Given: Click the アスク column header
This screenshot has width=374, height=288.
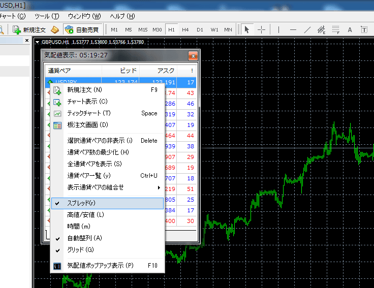Looking at the screenshot, I should pyautogui.click(x=158, y=71).
